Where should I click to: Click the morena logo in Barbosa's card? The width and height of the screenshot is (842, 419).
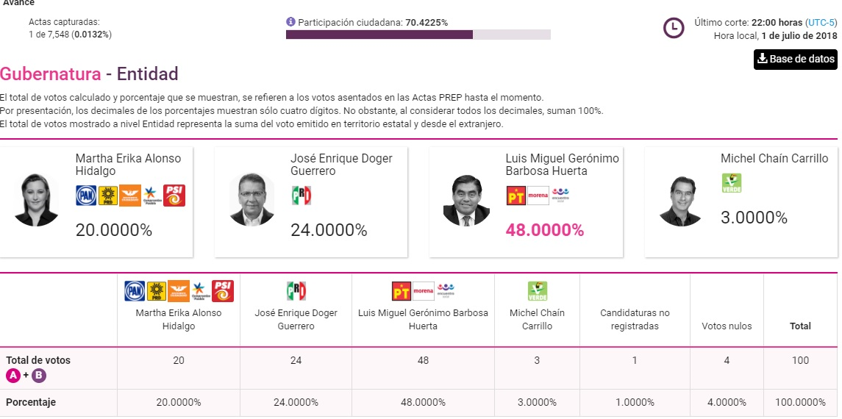tap(538, 195)
